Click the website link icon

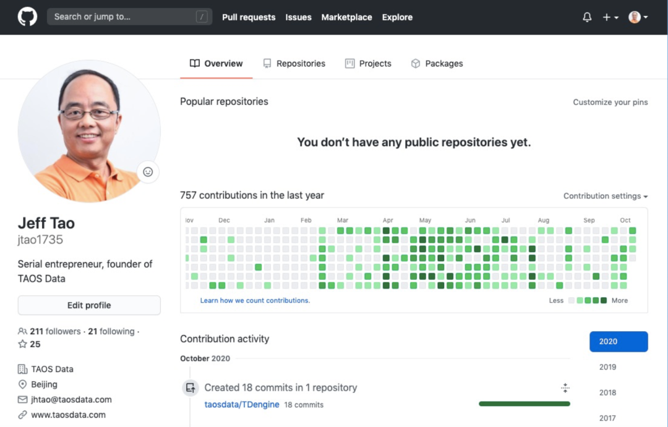(x=23, y=415)
